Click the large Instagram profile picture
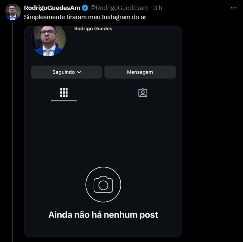 (48, 39)
